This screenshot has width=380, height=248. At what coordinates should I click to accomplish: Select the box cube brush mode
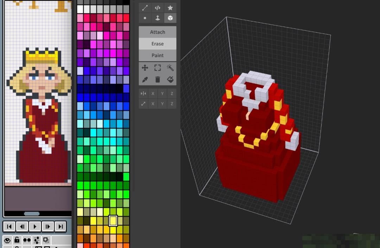coord(170,18)
